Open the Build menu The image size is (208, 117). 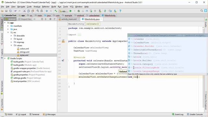[54, 6]
